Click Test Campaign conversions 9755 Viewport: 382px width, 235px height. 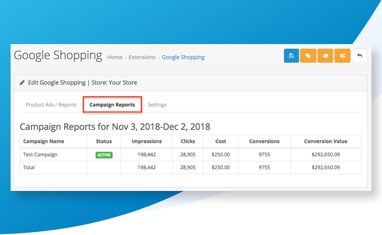click(264, 155)
